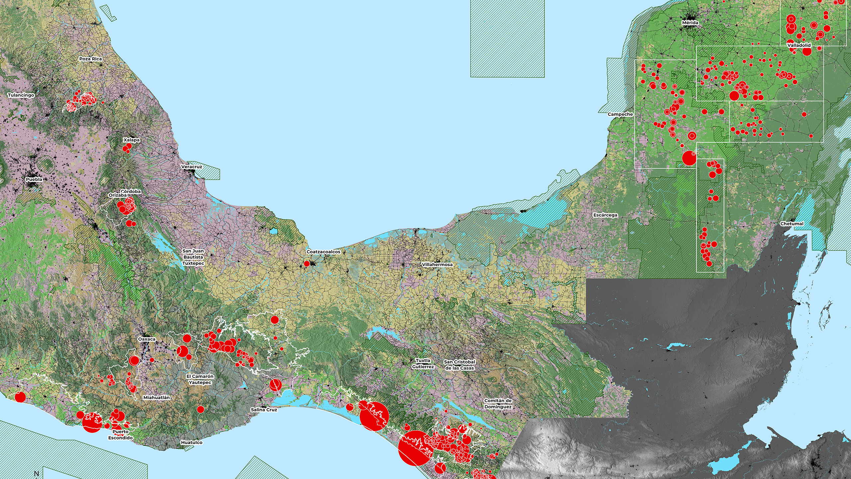Viewport: 851px width, 479px height.
Task: Select the Salina Cruz label
Action: point(264,410)
